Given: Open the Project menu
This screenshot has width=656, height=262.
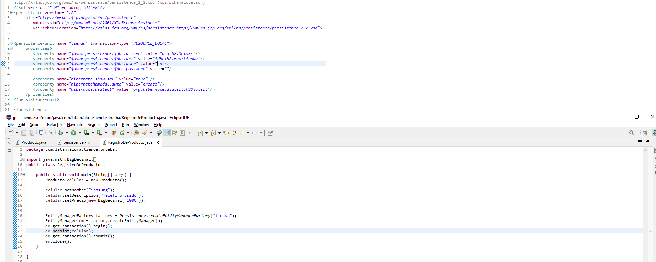Looking at the screenshot, I should pyautogui.click(x=111, y=125).
